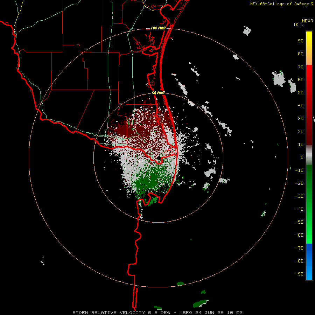Click the "-80" value on velocity scale
Viewport: 315px width, 315px height.
pyautogui.click(x=299, y=261)
